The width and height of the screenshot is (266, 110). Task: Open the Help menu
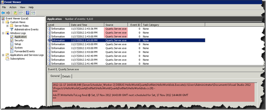pyautogui.click(x=31, y=7)
